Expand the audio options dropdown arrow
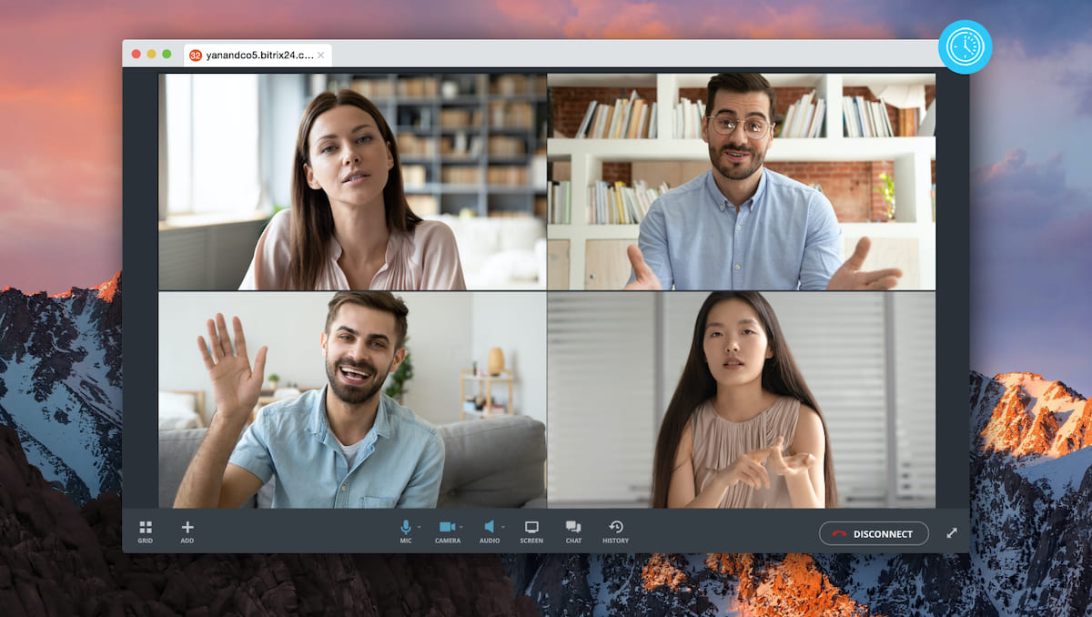The height and width of the screenshot is (617, 1092). coord(502,527)
